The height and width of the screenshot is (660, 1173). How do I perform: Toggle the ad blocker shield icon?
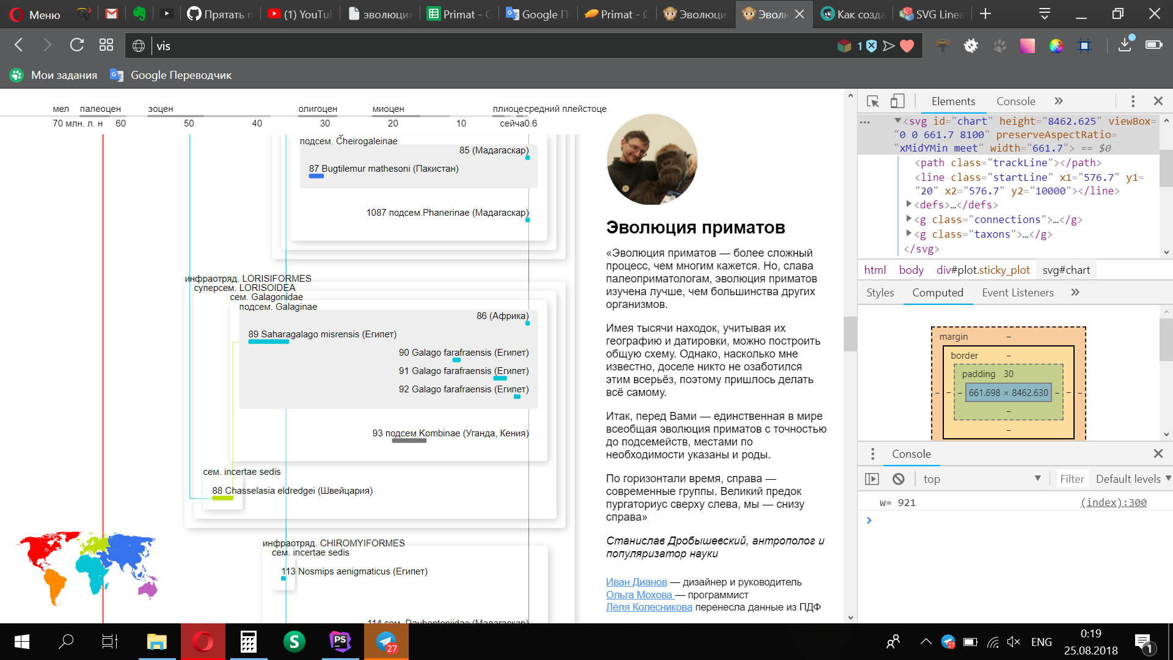(x=872, y=46)
